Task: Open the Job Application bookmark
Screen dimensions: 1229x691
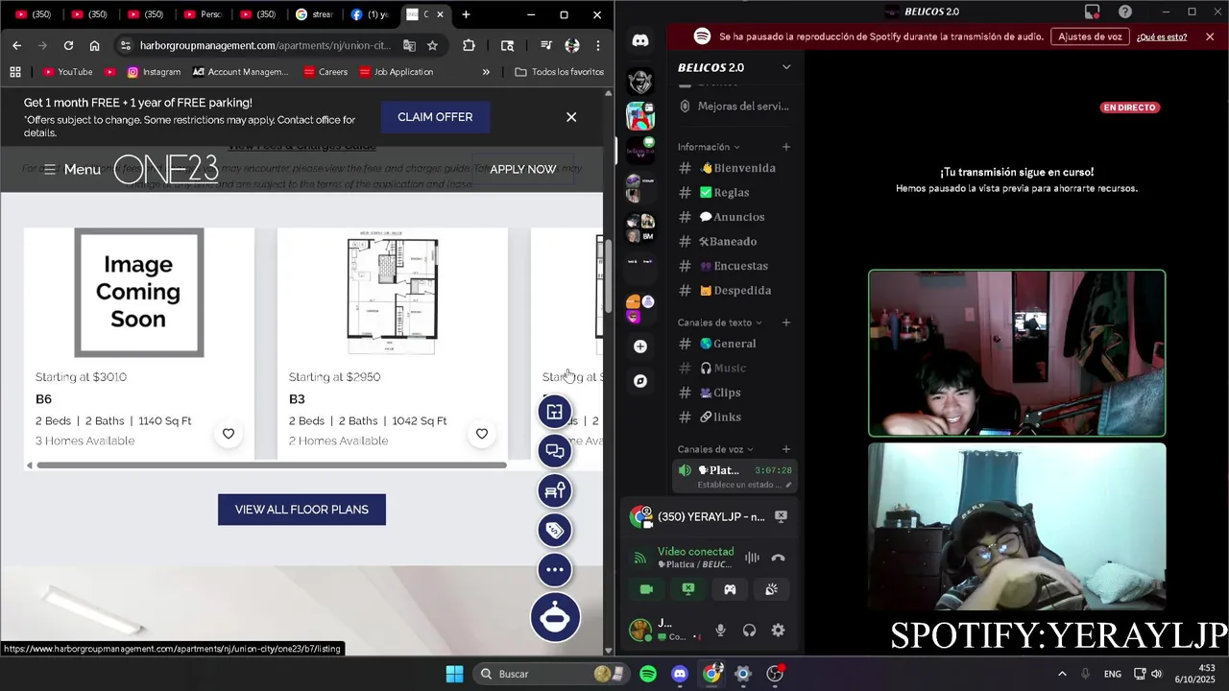Action: (x=396, y=72)
